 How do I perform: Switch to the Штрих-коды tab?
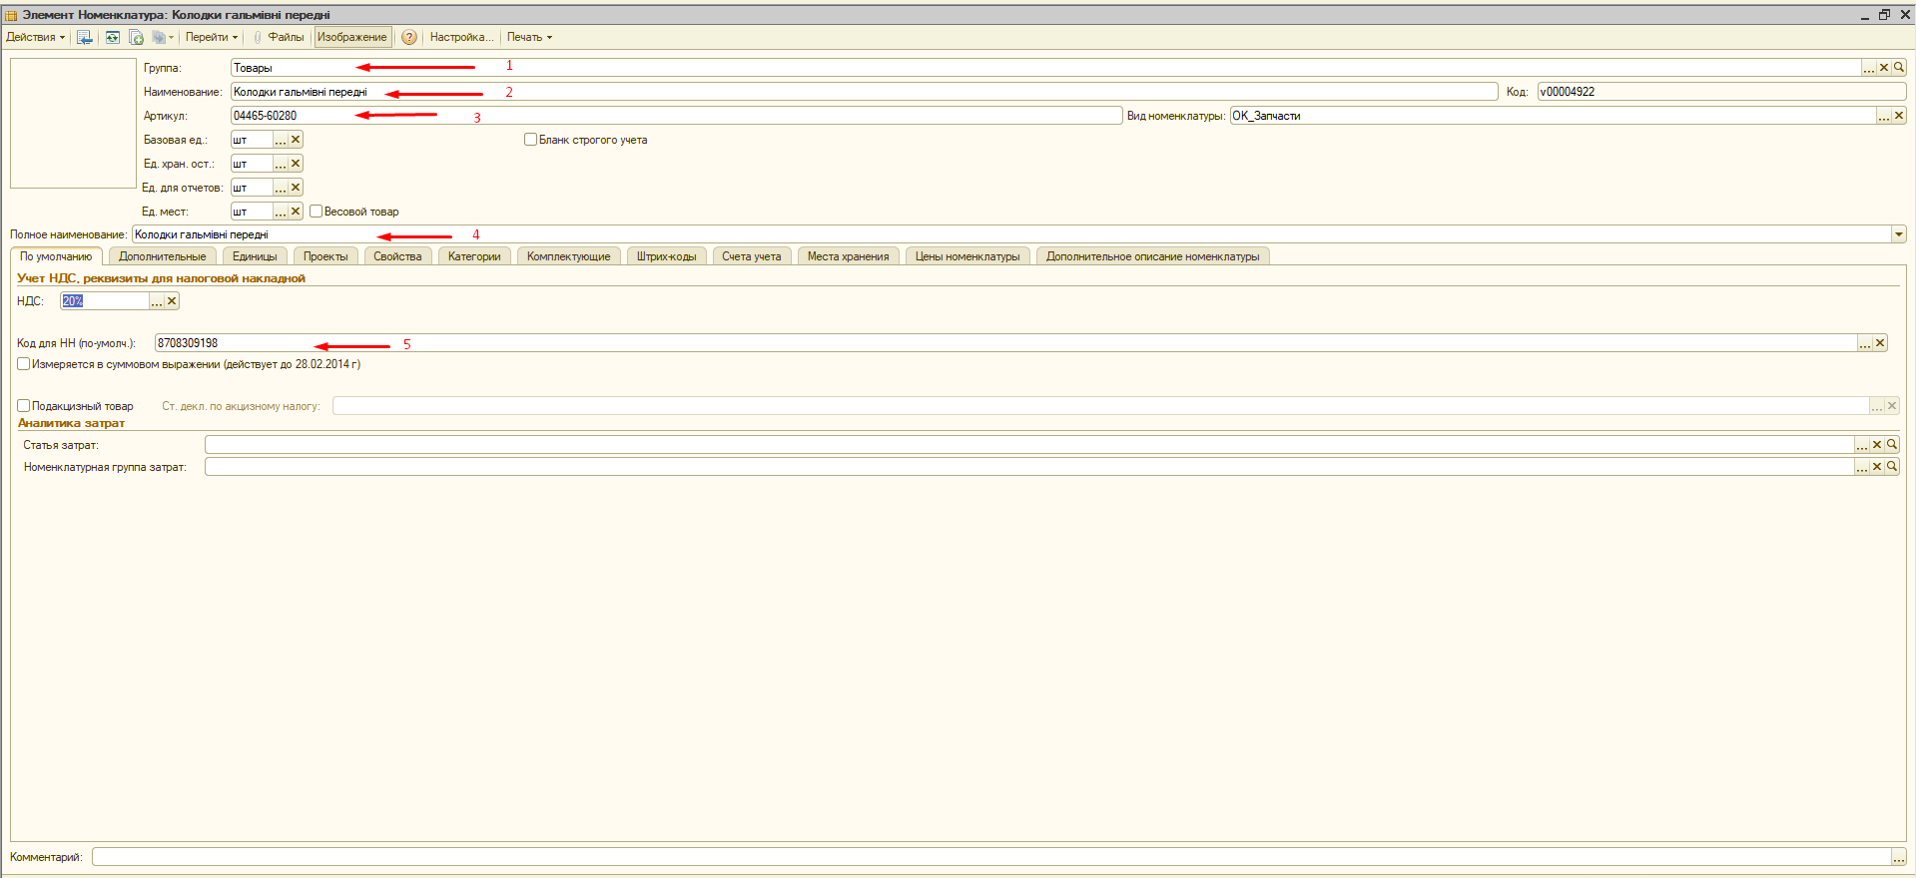coord(666,257)
